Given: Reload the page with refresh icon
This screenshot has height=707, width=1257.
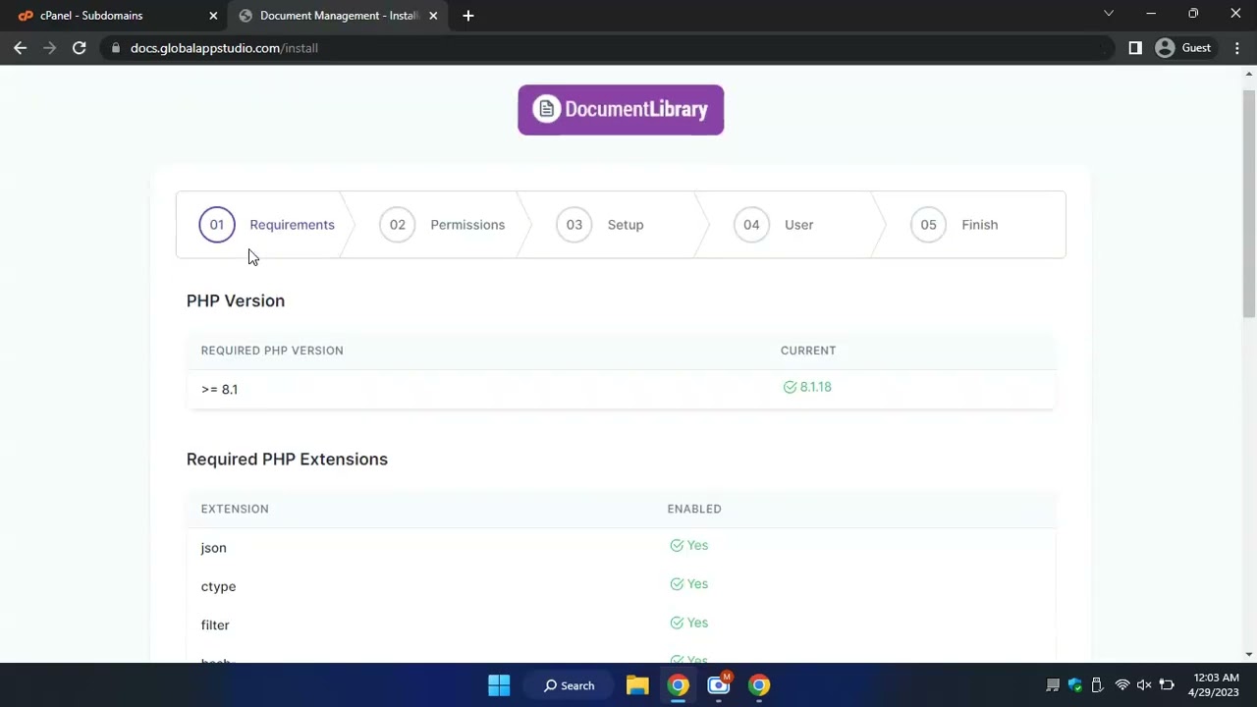Looking at the screenshot, I should point(80,48).
